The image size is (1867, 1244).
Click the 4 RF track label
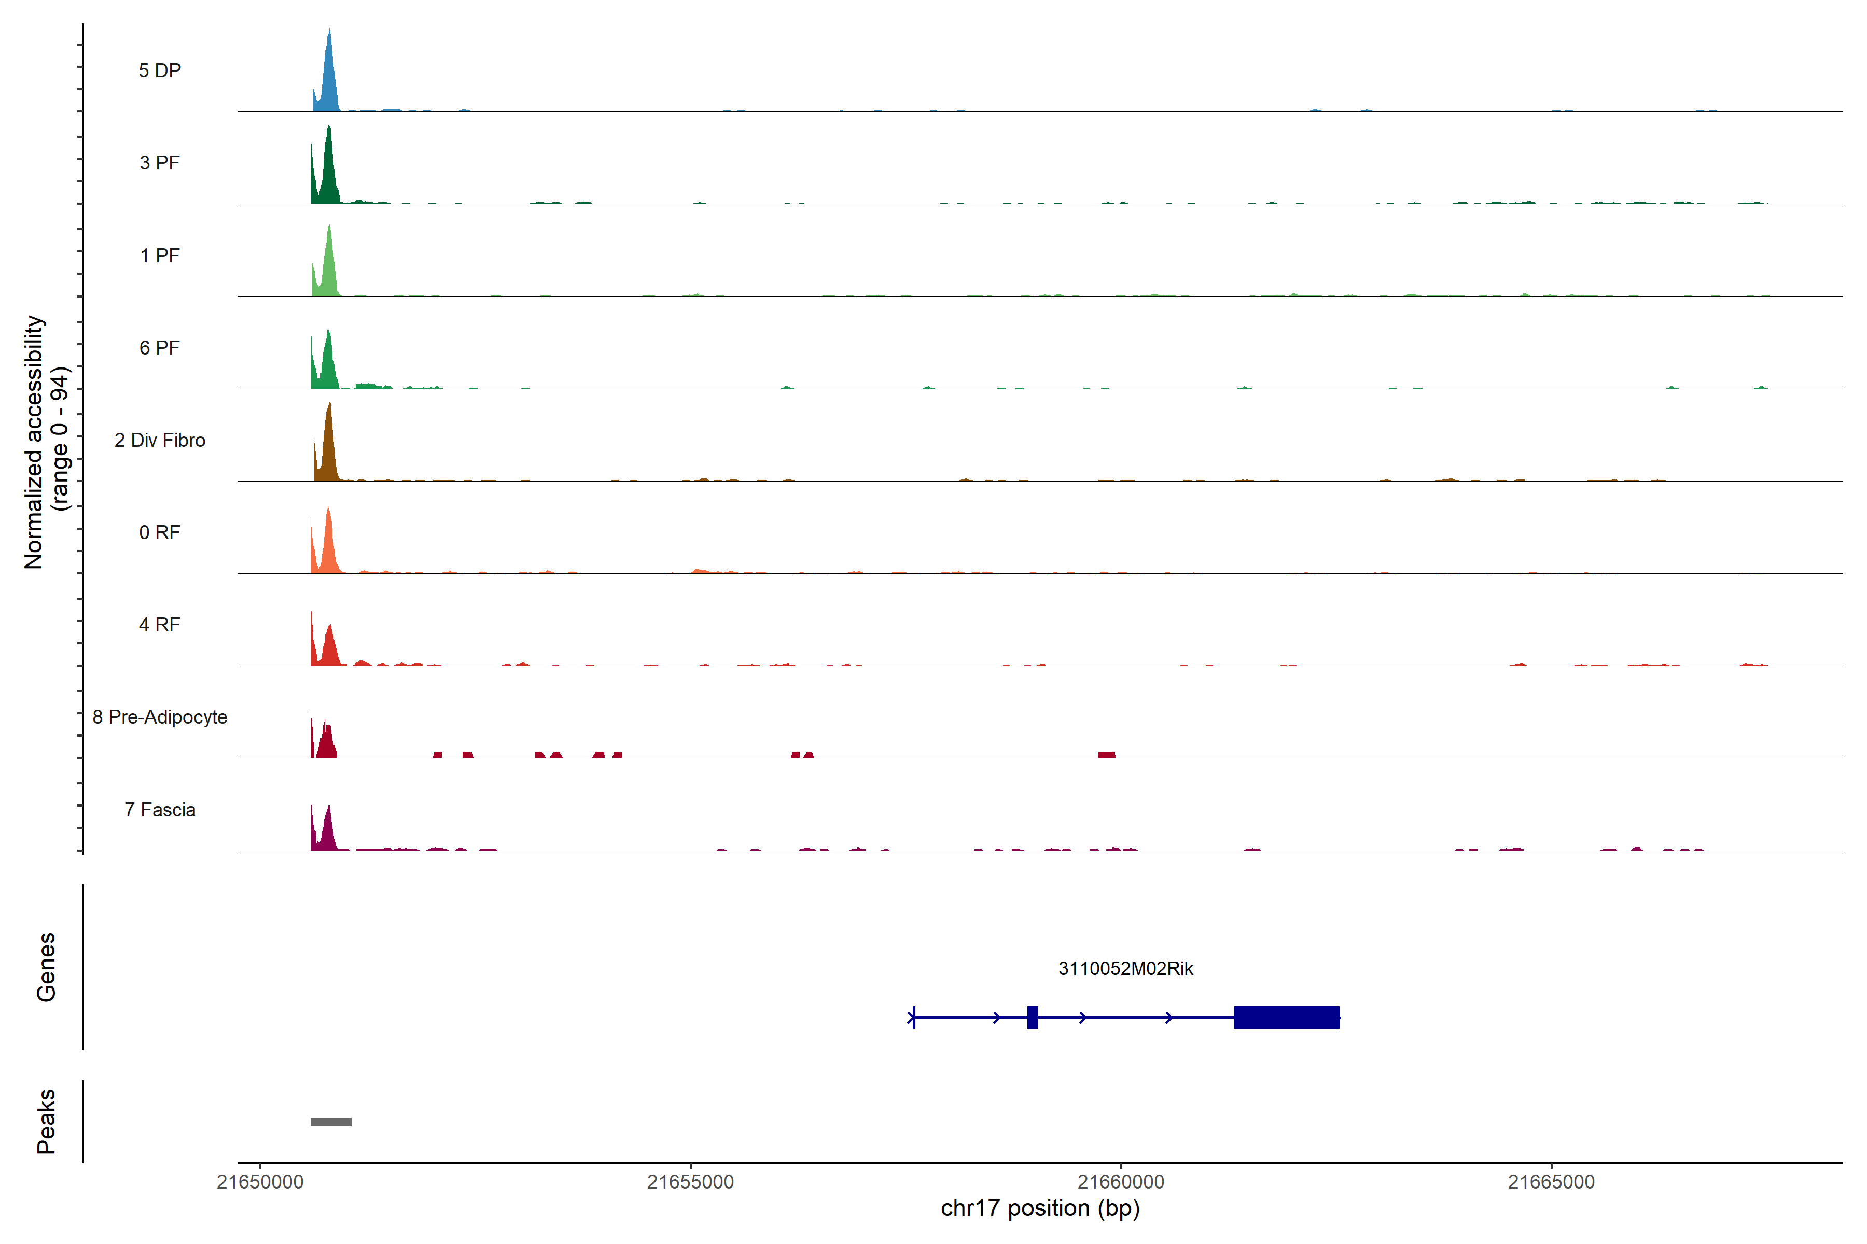click(160, 625)
